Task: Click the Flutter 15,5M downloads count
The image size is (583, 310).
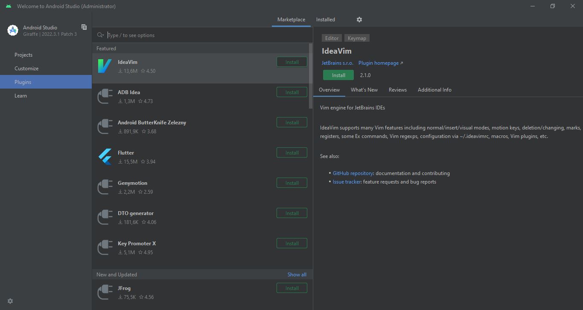Action: click(128, 162)
